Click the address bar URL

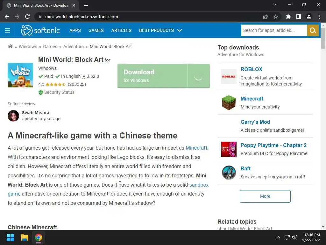click(81, 17)
